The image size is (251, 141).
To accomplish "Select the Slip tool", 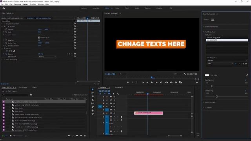I will click(x=93, y=103).
